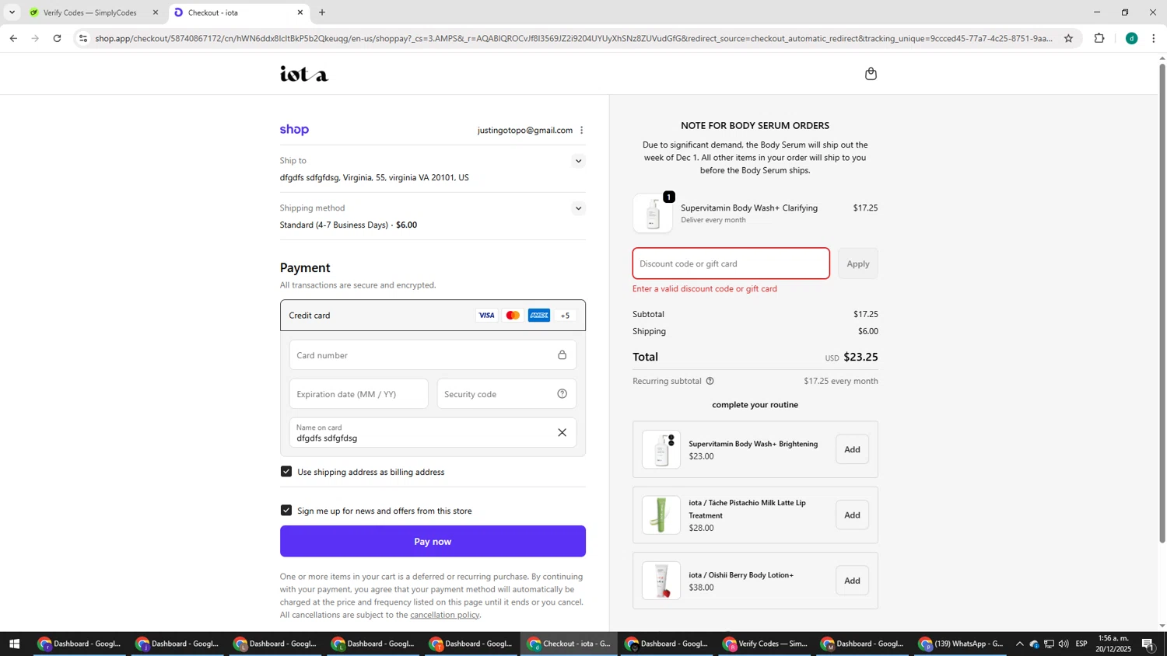Screen dimensions: 1167x656
Task: Open the taskbar clock showing 1:56 a. m.
Action: point(1113,644)
